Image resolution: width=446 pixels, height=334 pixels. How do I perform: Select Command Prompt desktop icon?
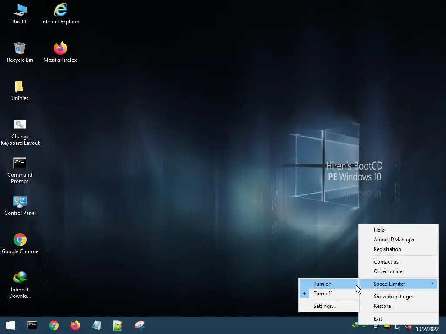click(20, 171)
